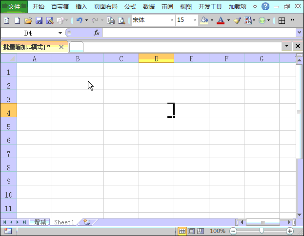Open the 公式 tab
The width and height of the screenshot is (304, 236).
coord(130,7)
